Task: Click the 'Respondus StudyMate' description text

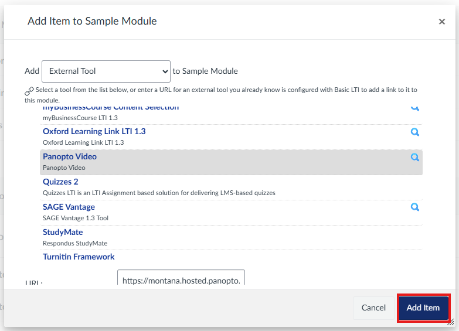Action: coord(75,243)
